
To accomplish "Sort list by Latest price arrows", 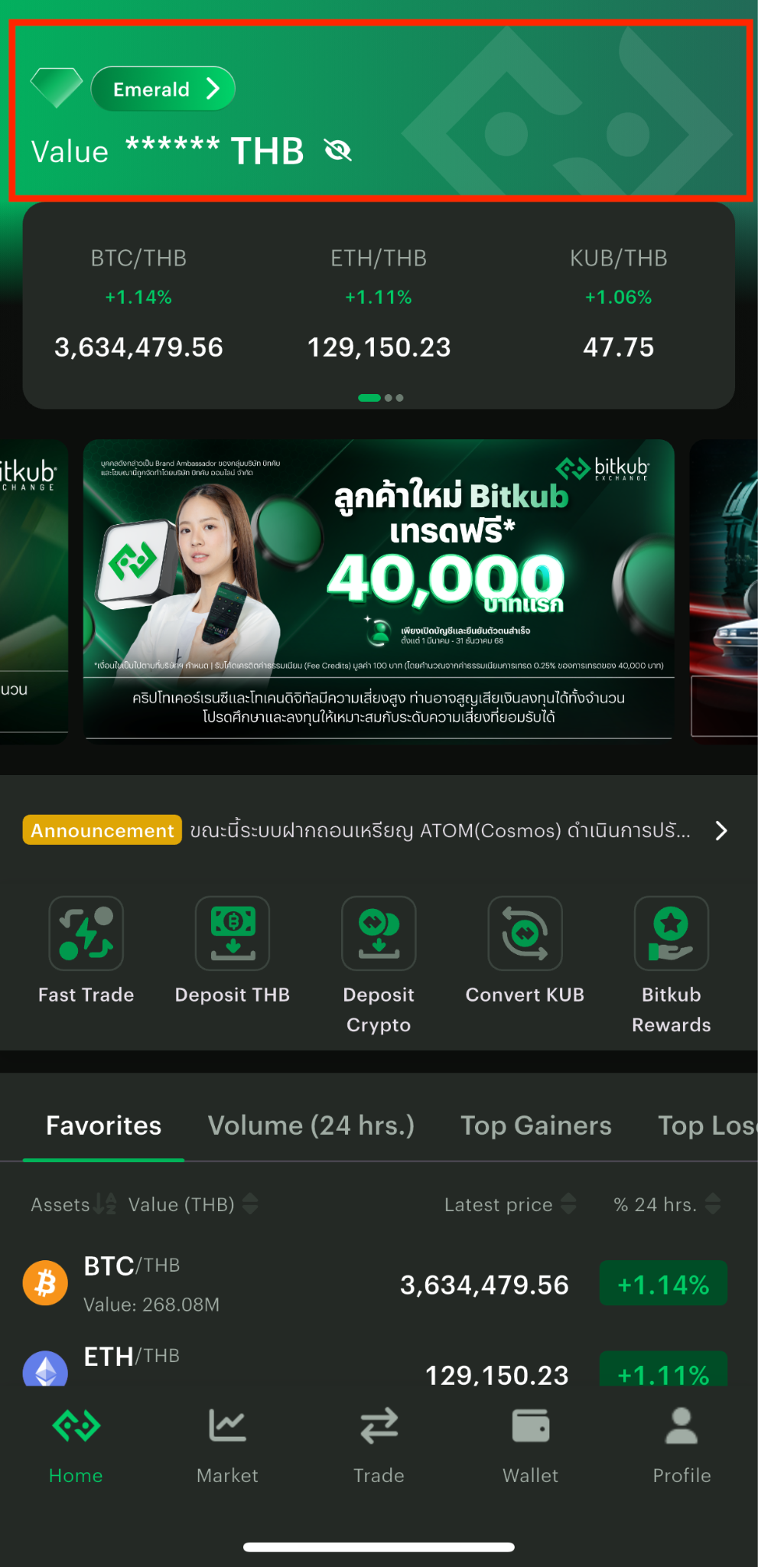I will click(x=568, y=1204).
